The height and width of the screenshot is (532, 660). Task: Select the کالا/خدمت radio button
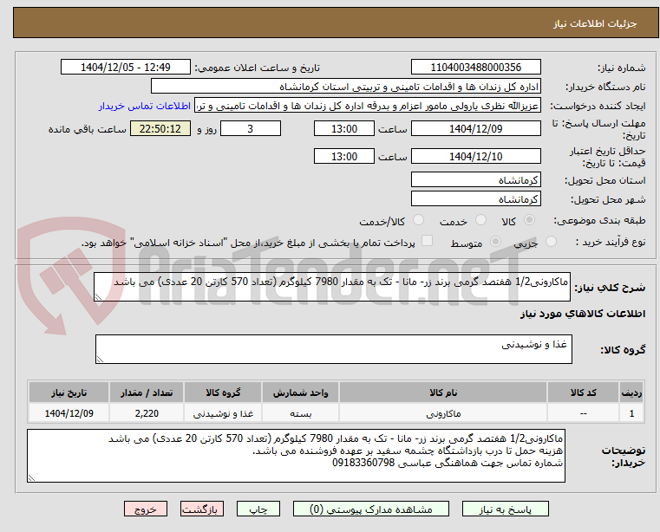click(418, 219)
